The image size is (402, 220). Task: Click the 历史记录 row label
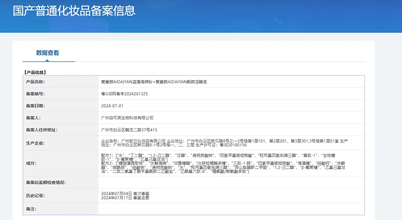[x=35, y=196]
